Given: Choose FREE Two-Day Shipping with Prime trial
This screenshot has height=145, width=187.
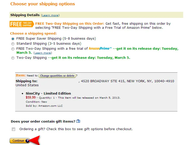Looking at the screenshot, I should (13, 49).
